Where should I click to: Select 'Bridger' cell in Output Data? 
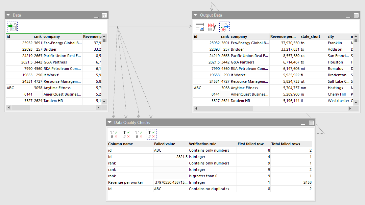point(249,50)
